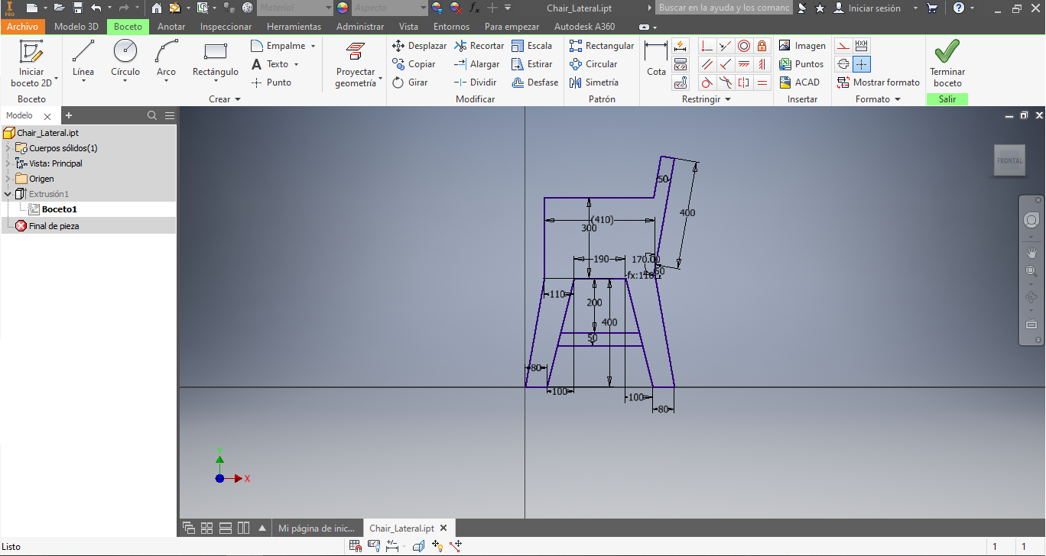Expand the Cuerpos sólidos(1) node

point(8,148)
